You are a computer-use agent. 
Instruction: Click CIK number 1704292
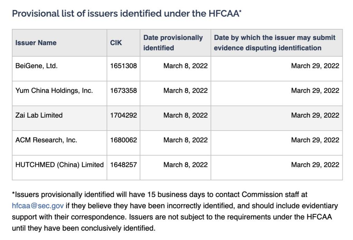tap(123, 115)
